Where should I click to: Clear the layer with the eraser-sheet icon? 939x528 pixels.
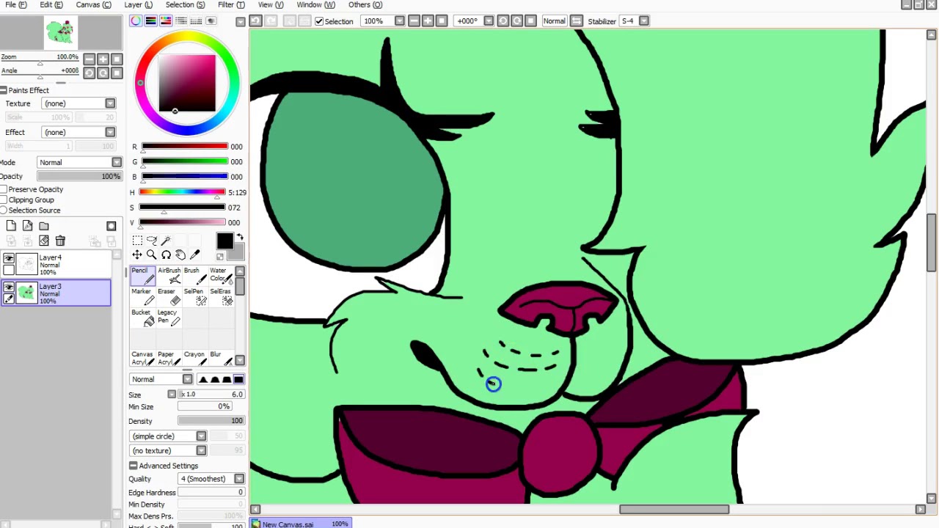point(44,241)
